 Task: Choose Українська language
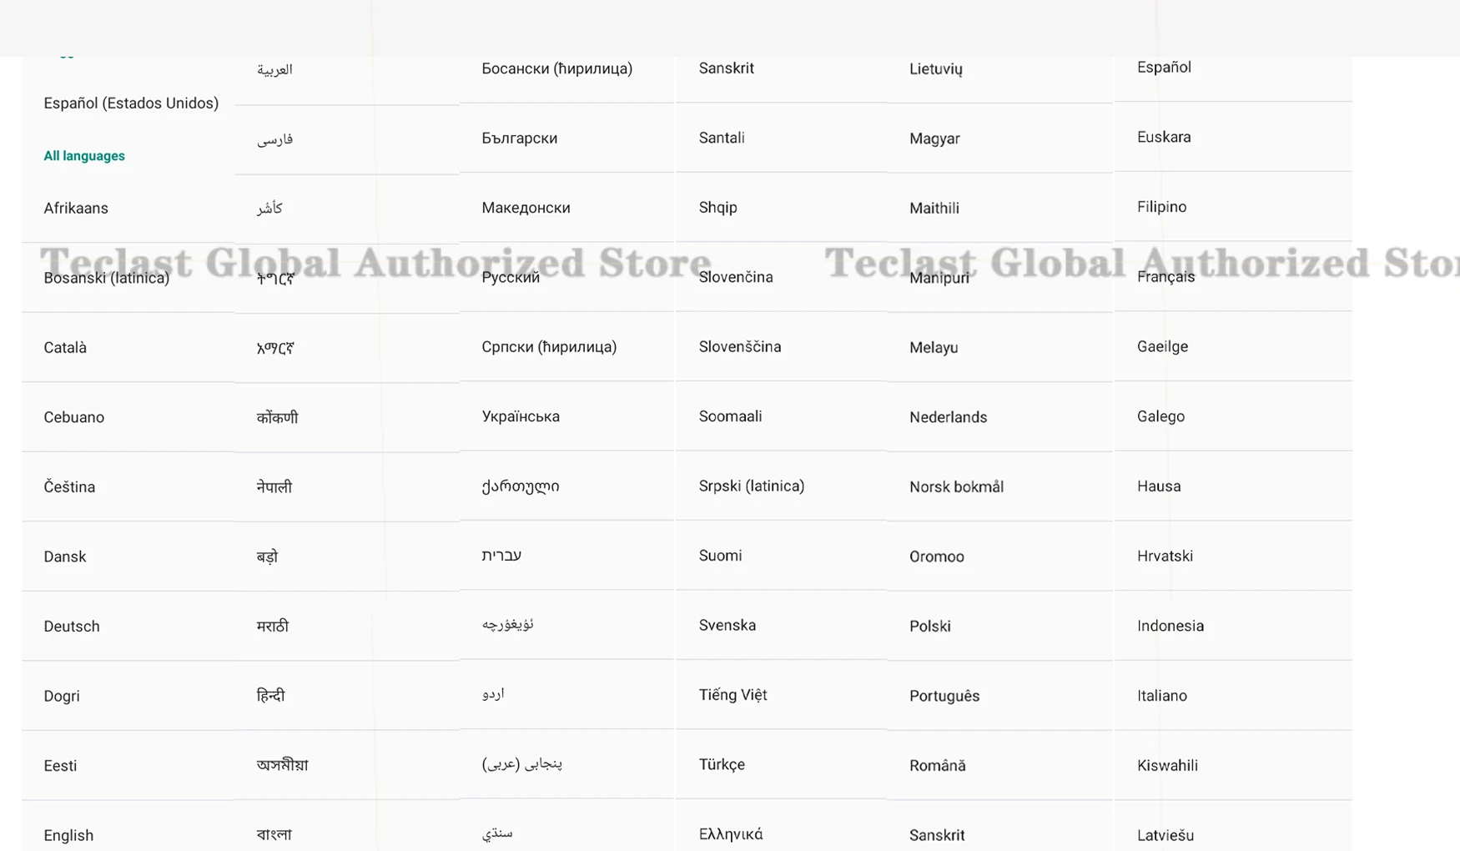(521, 416)
